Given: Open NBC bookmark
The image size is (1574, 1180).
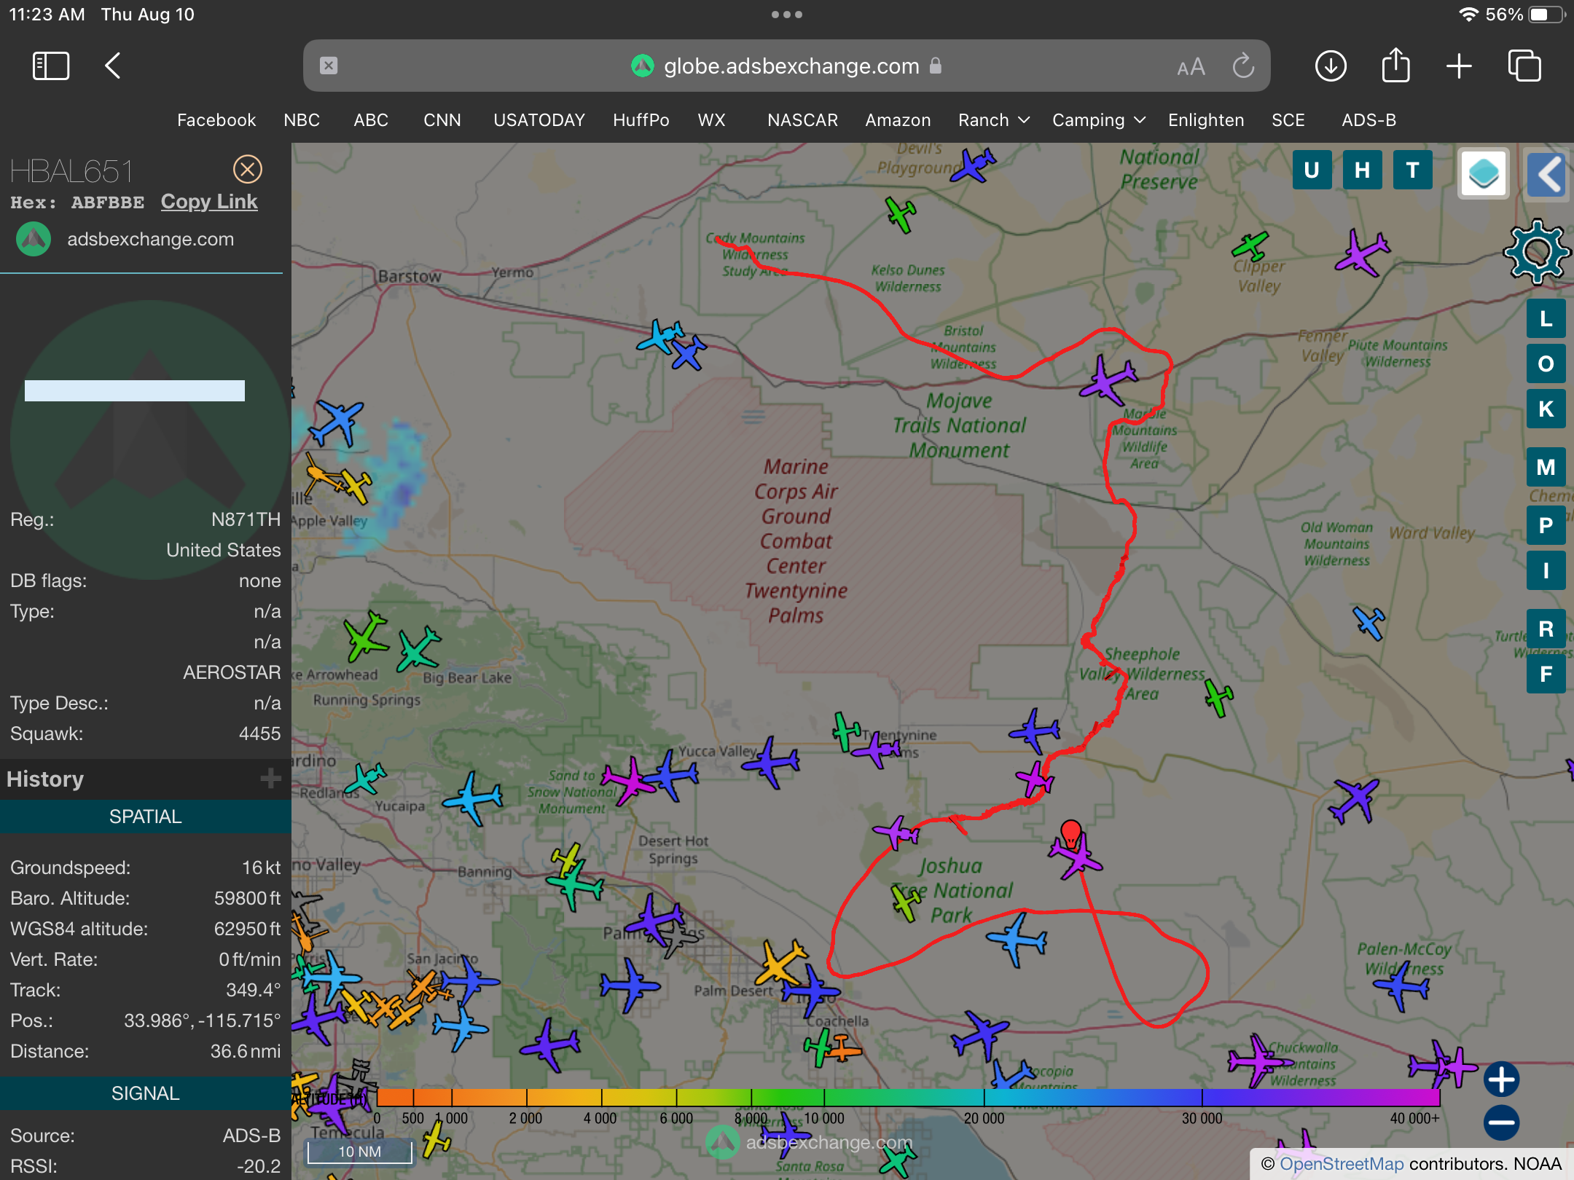Looking at the screenshot, I should [x=302, y=120].
